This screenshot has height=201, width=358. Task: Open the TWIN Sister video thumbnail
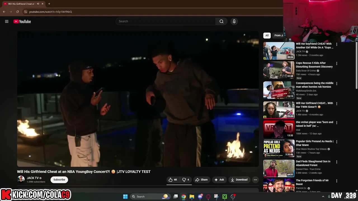pos(279,110)
